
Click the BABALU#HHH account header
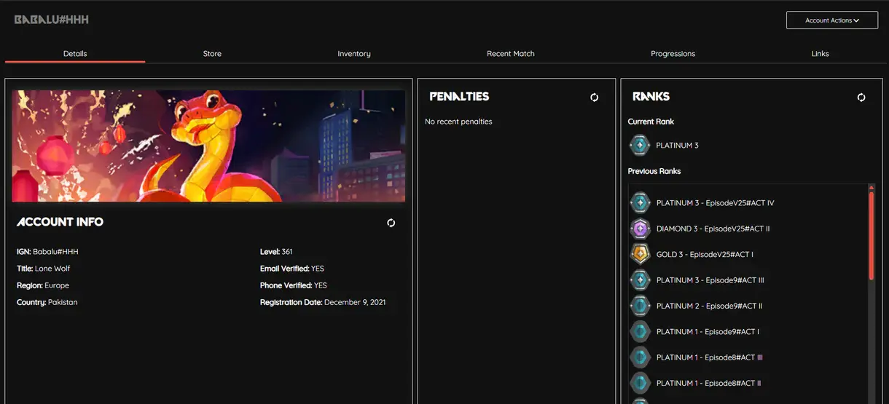coord(51,20)
